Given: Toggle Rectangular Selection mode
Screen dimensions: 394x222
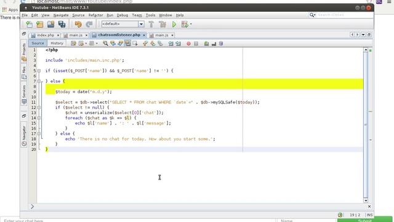Looking at the screenshot, I should coord(135,44).
